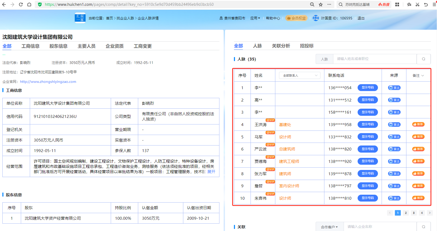Show phone number for 李** row 1

368,88
